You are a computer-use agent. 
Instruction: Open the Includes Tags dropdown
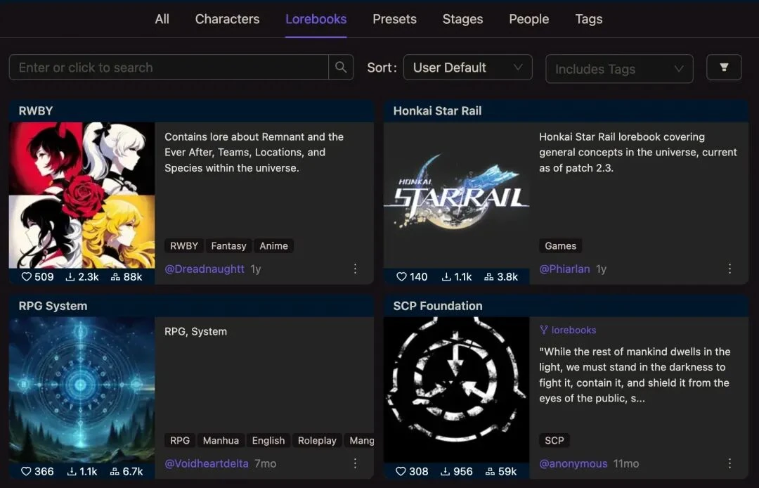pos(619,69)
